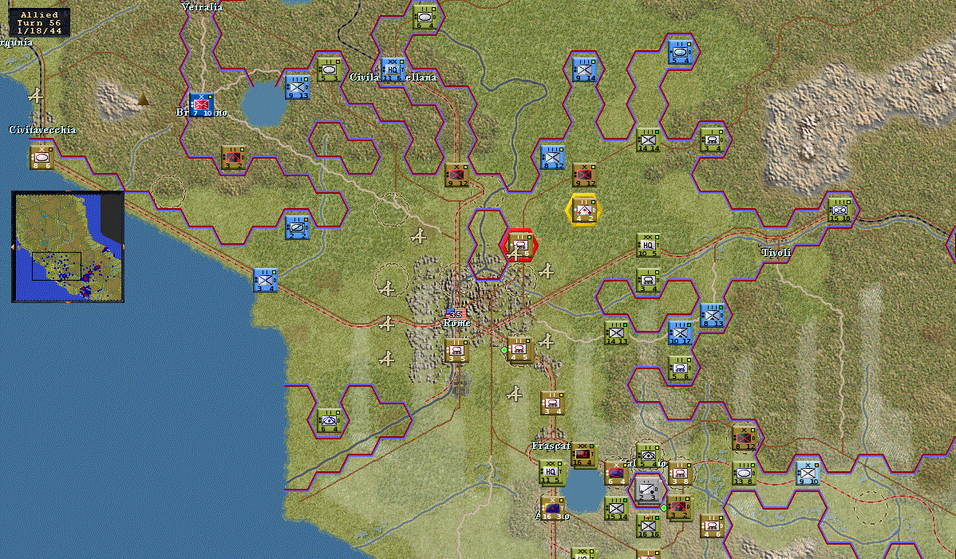Select the olive unit 5 3
Image resolution: width=956 pixels, height=559 pixels.
click(329, 70)
